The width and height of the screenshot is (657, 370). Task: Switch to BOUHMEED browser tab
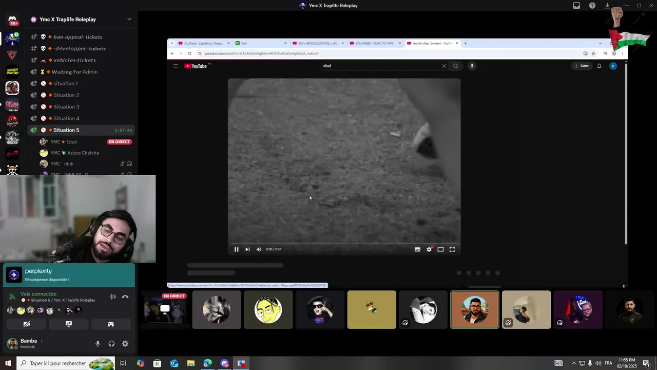[375, 43]
